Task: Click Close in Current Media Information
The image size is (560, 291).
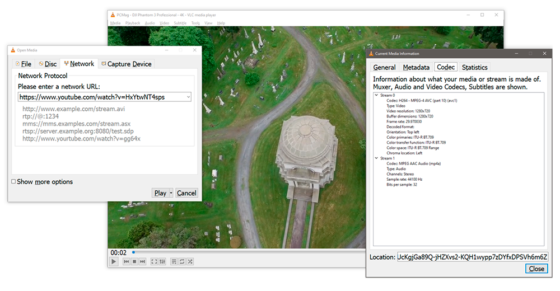Action: (x=536, y=269)
